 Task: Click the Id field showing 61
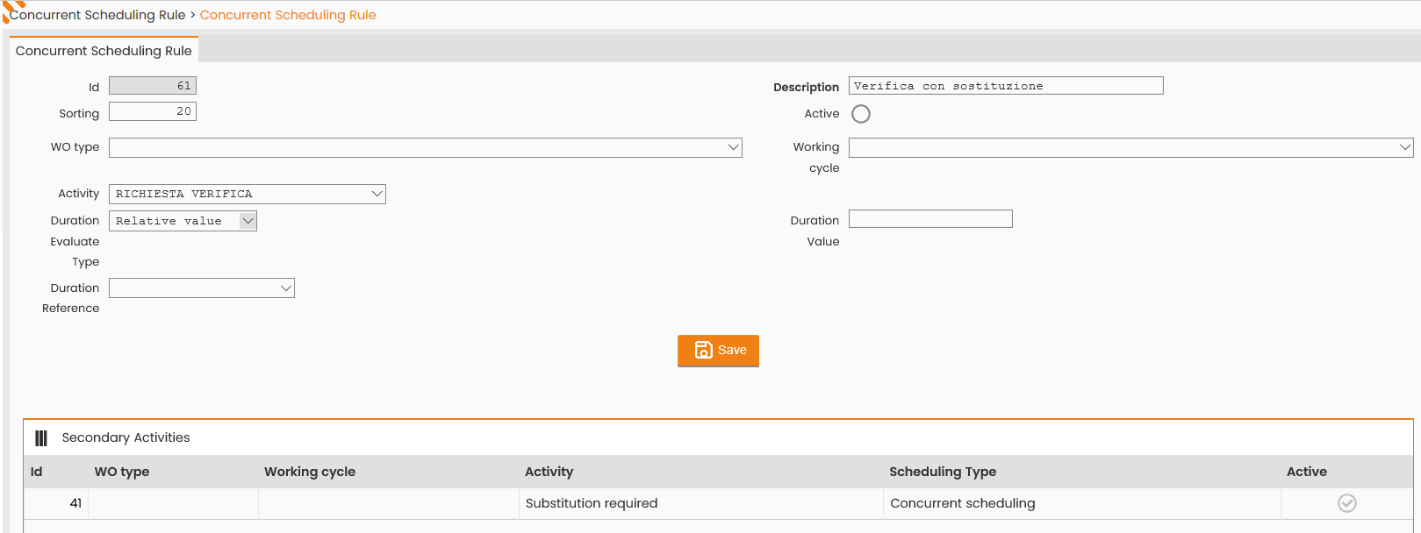click(x=153, y=86)
